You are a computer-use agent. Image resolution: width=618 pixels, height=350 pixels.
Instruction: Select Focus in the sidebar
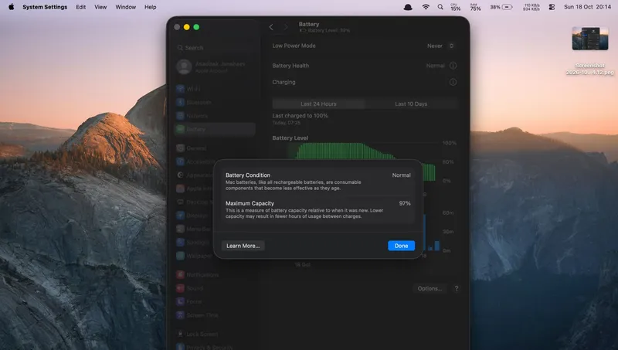click(215, 301)
